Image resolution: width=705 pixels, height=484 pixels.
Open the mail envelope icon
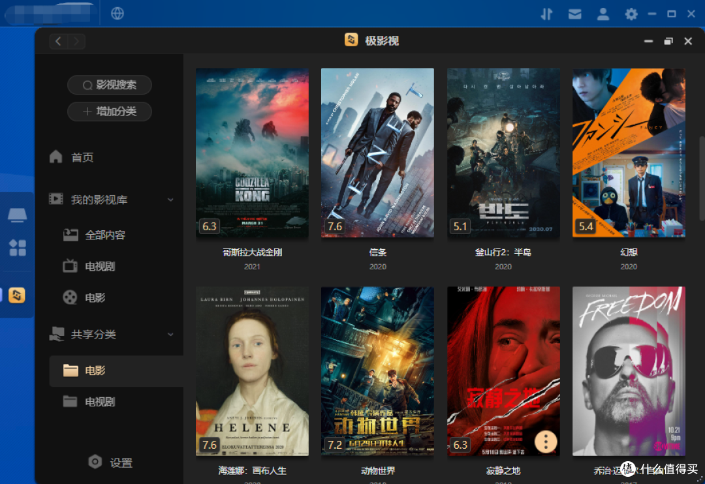[x=574, y=14]
